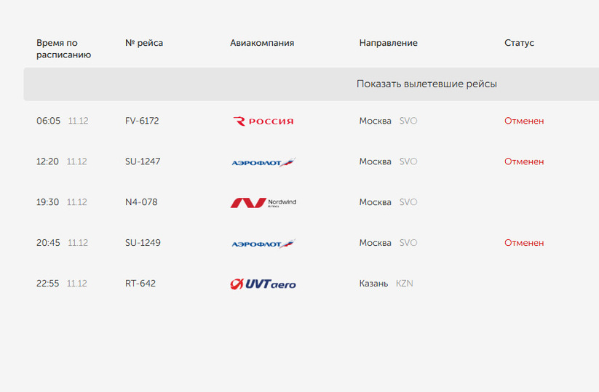Click the Авиакомпания column header
599x392 pixels.
[x=262, y=43]
